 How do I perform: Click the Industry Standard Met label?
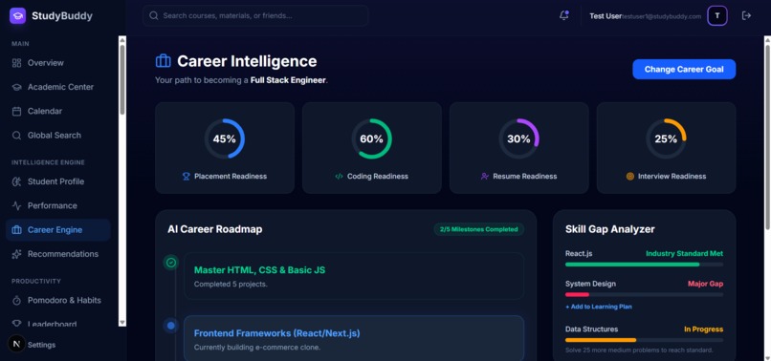click(685, 254)
